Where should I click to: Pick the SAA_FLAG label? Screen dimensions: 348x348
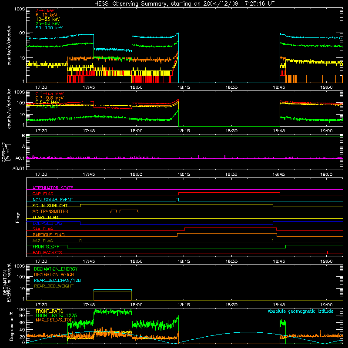[43, 229]
